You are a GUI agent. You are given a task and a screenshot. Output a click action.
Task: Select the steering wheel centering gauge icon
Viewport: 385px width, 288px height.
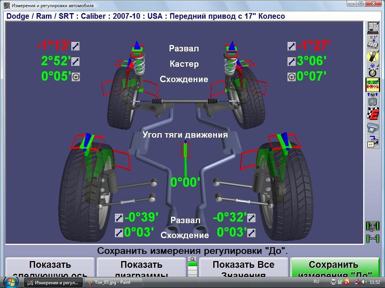tap(373, 70)
